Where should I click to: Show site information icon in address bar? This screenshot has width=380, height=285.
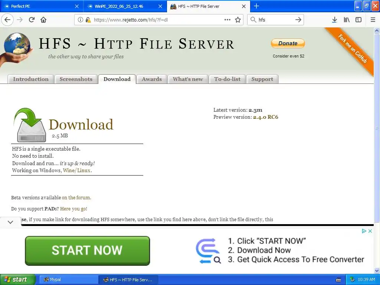(x=81, y=20)
